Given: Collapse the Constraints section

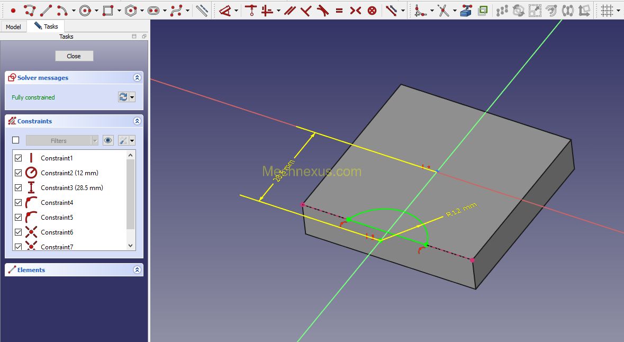Looking at the screenshot, I should point(137,121).
